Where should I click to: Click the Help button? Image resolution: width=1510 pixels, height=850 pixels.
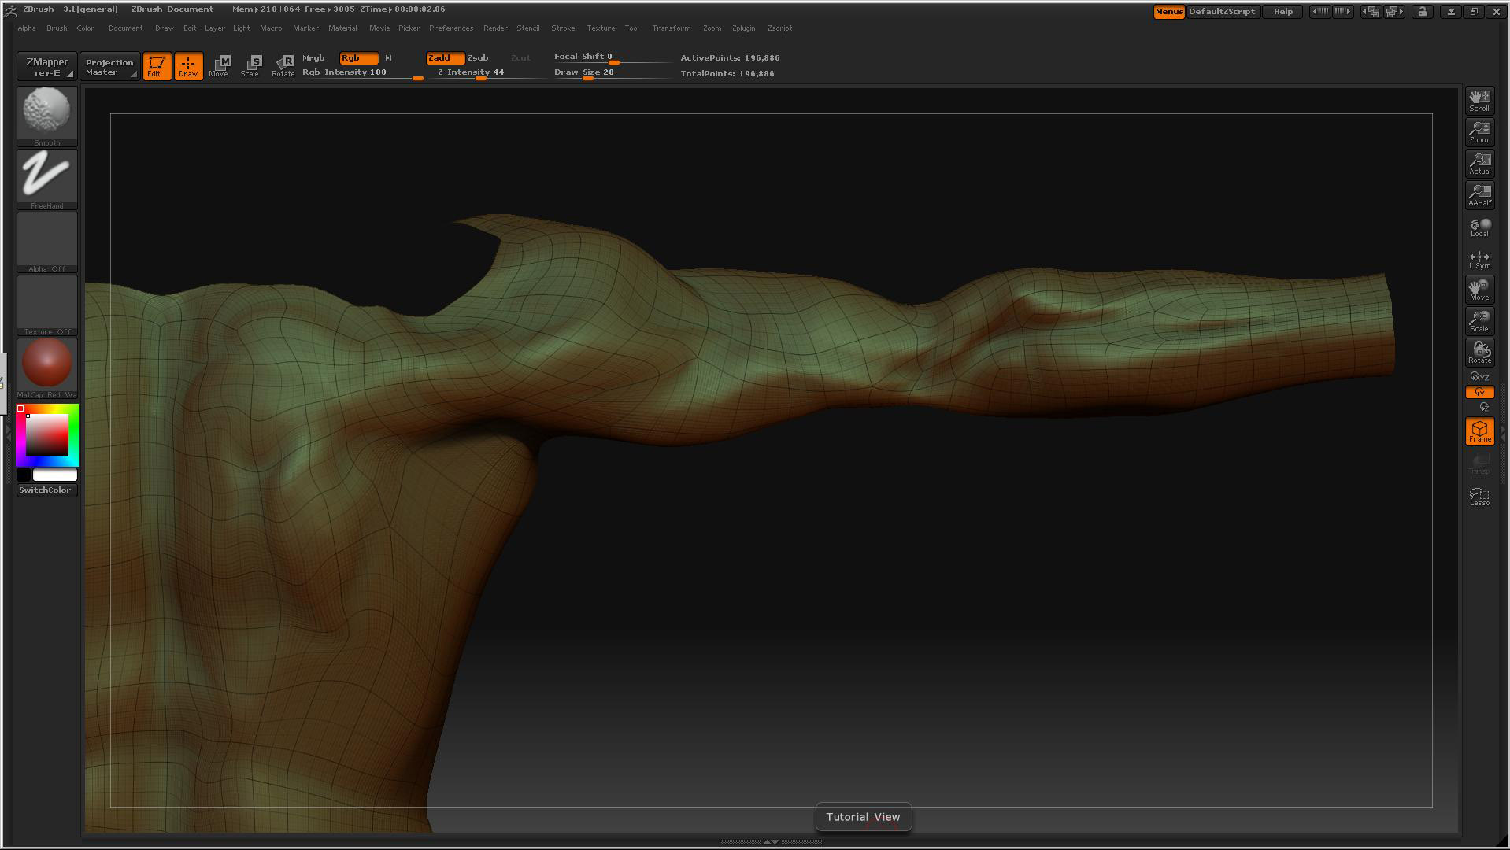[x=1283, y=12]
